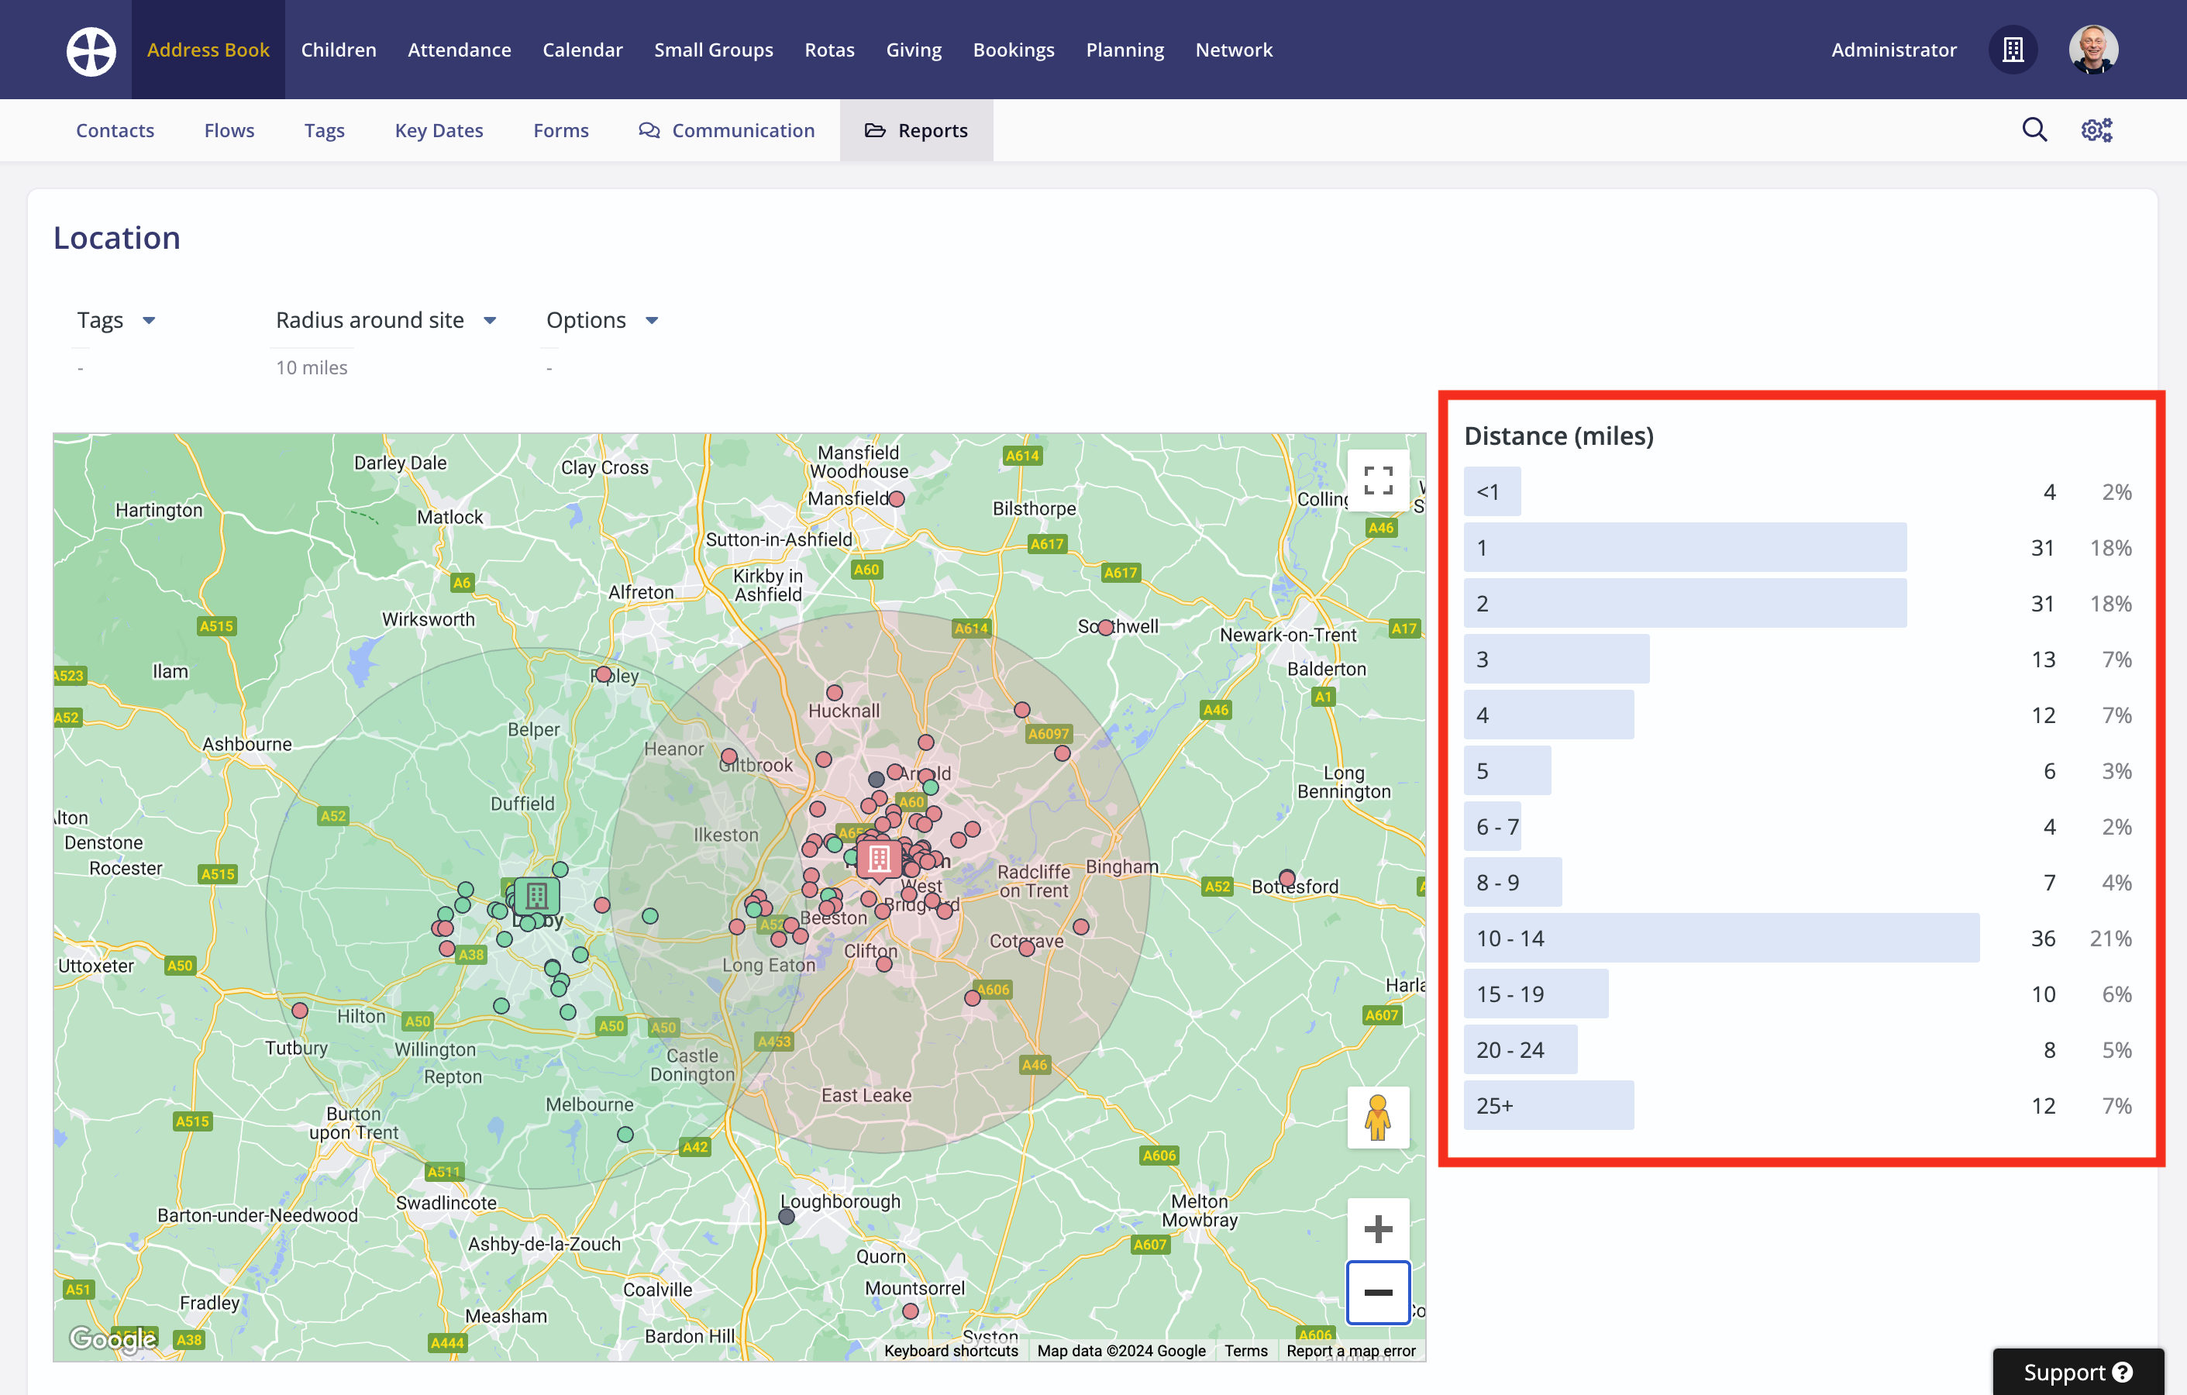Click the pink site building marker
Viewport: 2187px width, 1395px height.
879,858
